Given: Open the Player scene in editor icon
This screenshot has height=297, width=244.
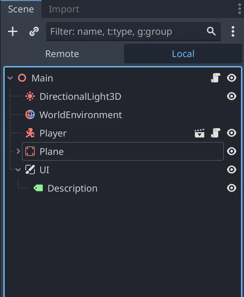Looking at the screenshot, I should click(x=200, y=133).
